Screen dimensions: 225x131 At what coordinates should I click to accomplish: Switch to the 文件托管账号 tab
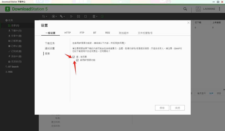point(145,33)
